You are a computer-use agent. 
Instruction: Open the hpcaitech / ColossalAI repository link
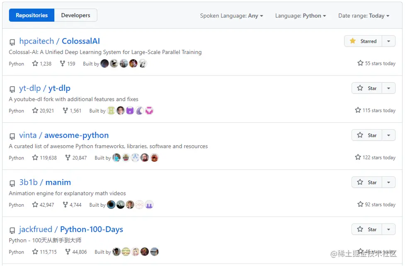click(59, 41)
